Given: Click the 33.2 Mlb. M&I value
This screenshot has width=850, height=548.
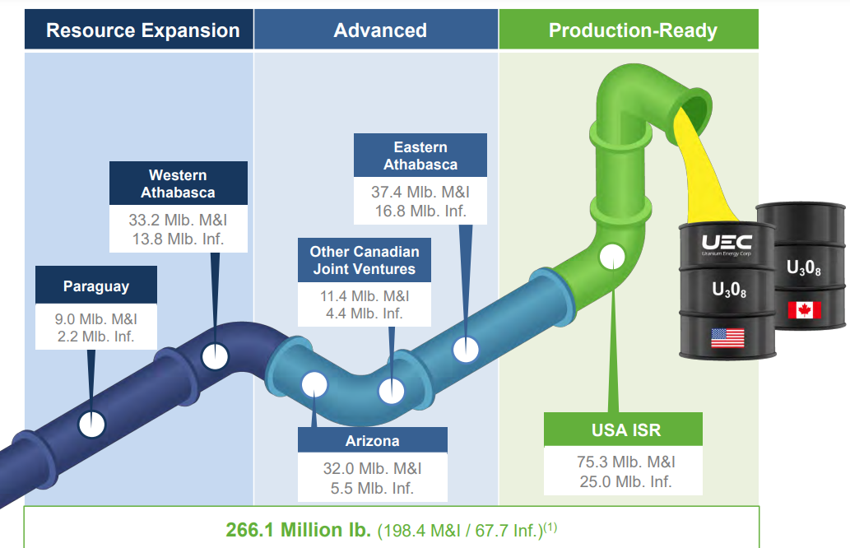Looking at the screenshot, I should click(x=179, y=220).
